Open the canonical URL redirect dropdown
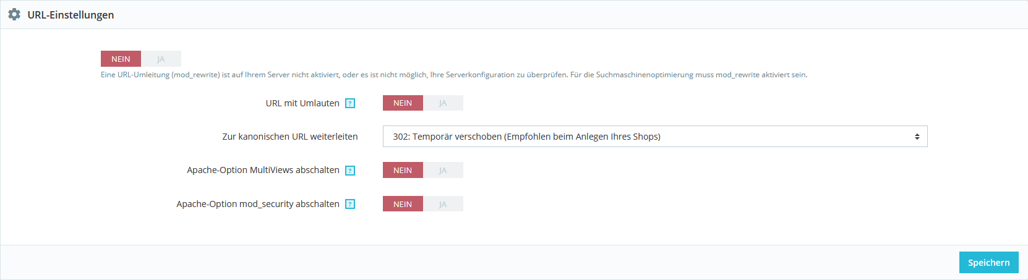 tap(654, 137)
